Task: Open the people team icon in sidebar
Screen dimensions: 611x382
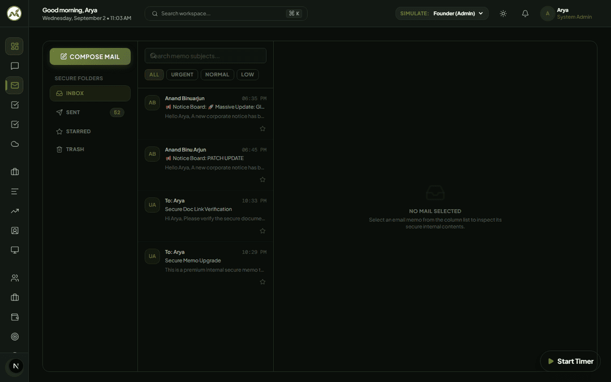Action: pos(14,278)
